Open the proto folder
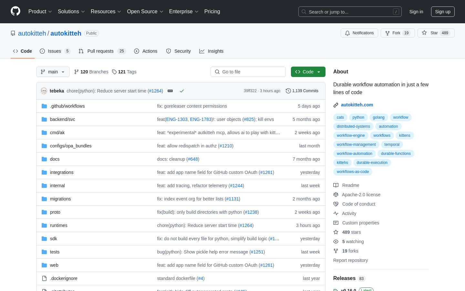Viewport: 465px width, 291px height. click(x=55, y=212)
